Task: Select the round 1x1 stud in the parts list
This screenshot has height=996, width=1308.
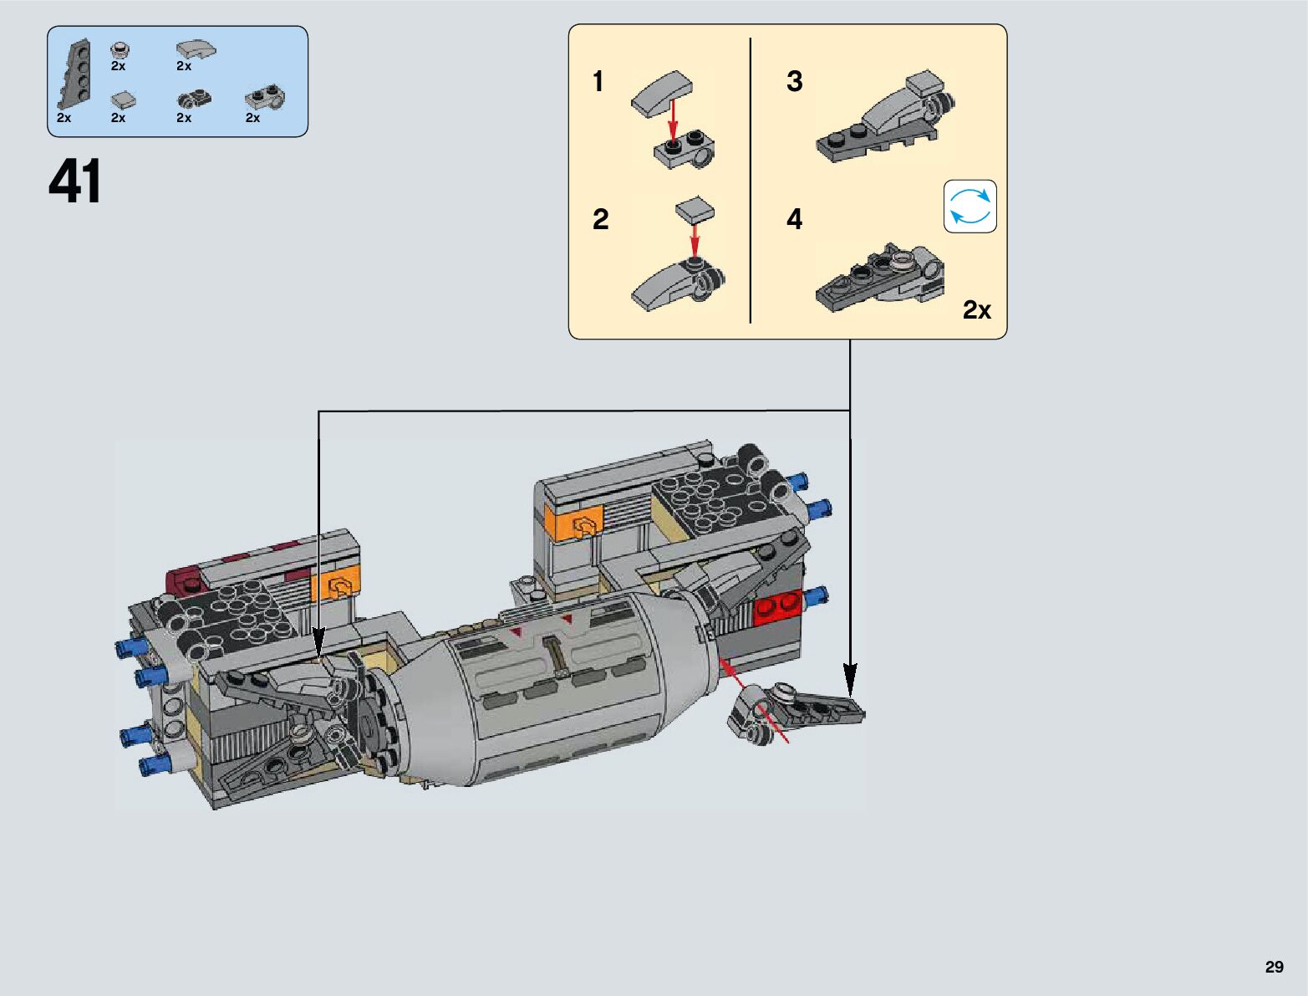Action: click(x=120, y=49)
